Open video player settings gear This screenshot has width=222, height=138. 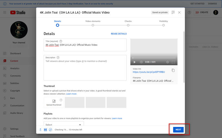(167, 62)
